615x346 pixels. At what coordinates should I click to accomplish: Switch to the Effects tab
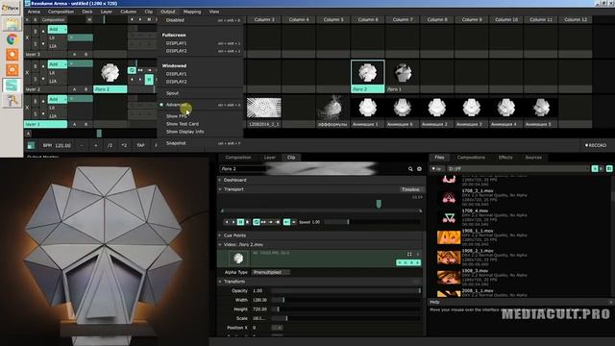click(505, 158)
